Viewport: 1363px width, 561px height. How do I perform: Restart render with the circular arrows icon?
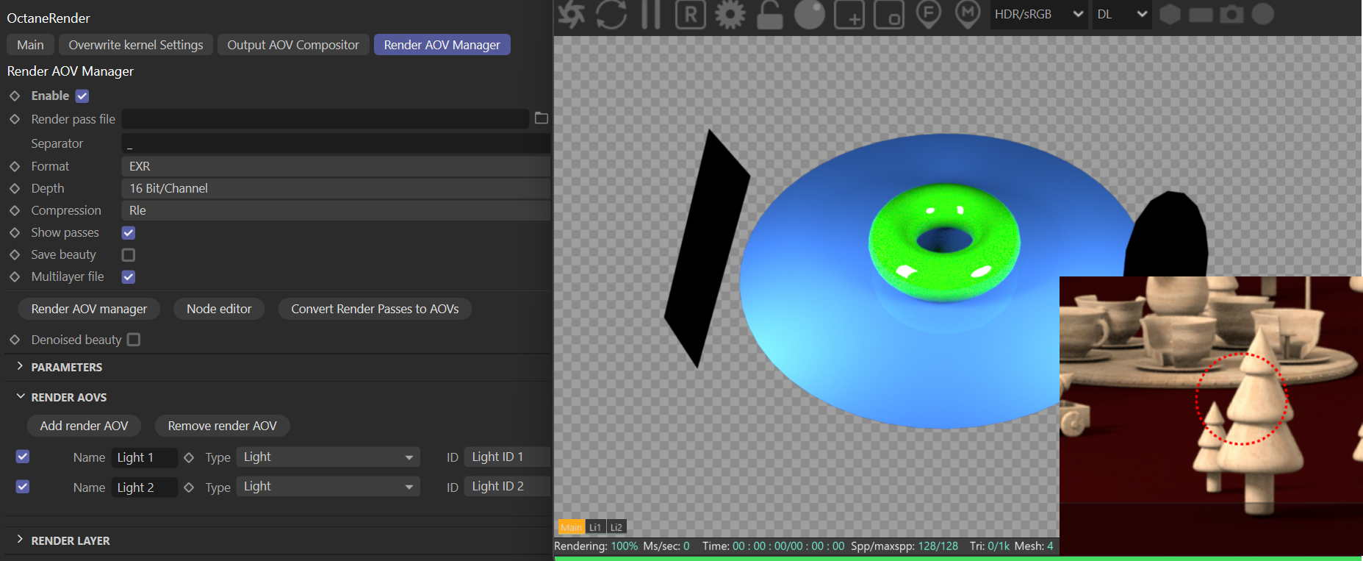click(611, 15)
